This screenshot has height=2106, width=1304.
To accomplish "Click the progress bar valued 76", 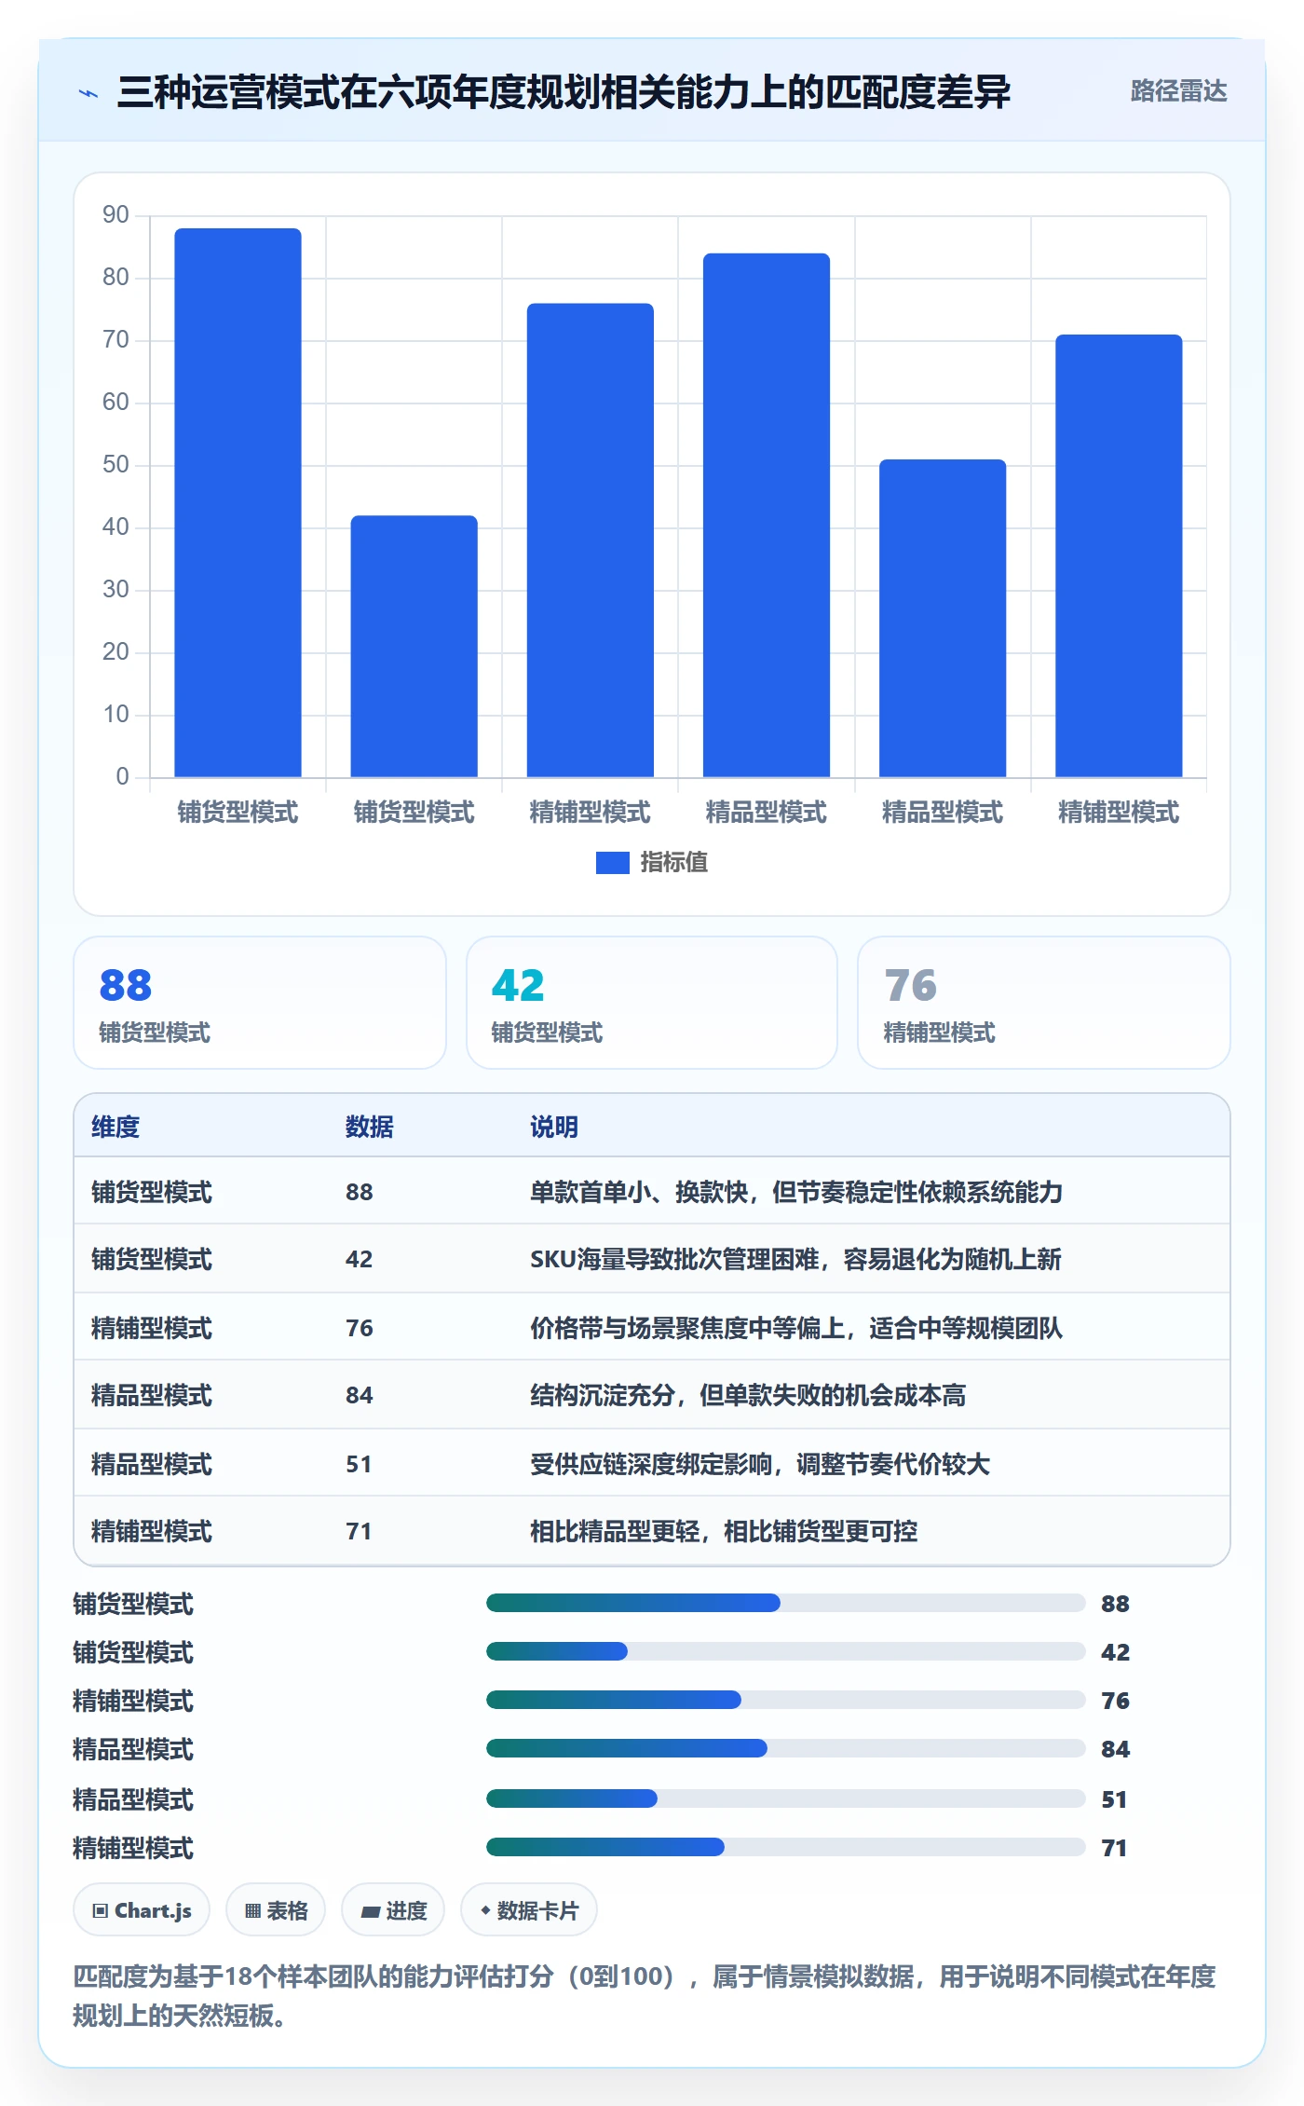I will click(785, 1700).
